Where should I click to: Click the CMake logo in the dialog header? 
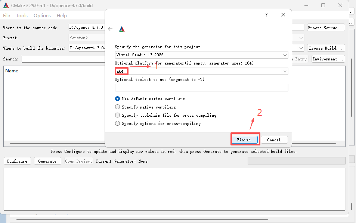(x=122, y=29)
